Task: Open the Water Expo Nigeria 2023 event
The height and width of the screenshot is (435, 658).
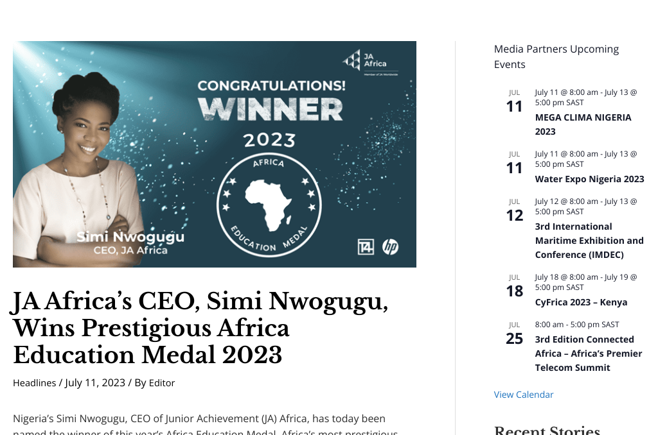Action: [x=589, y=179]
